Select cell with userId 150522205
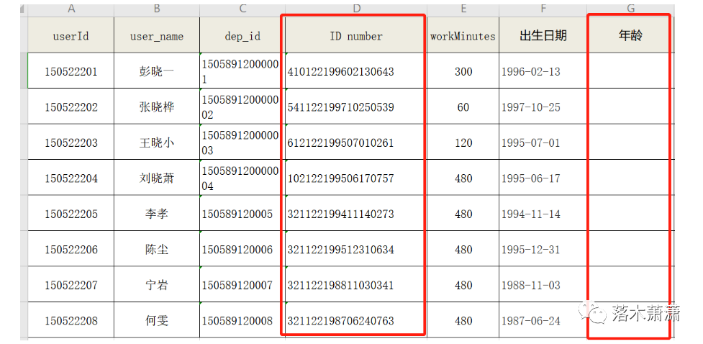This screenshot has width=703, height=344. pyautogui.click(x=71, y=214)
